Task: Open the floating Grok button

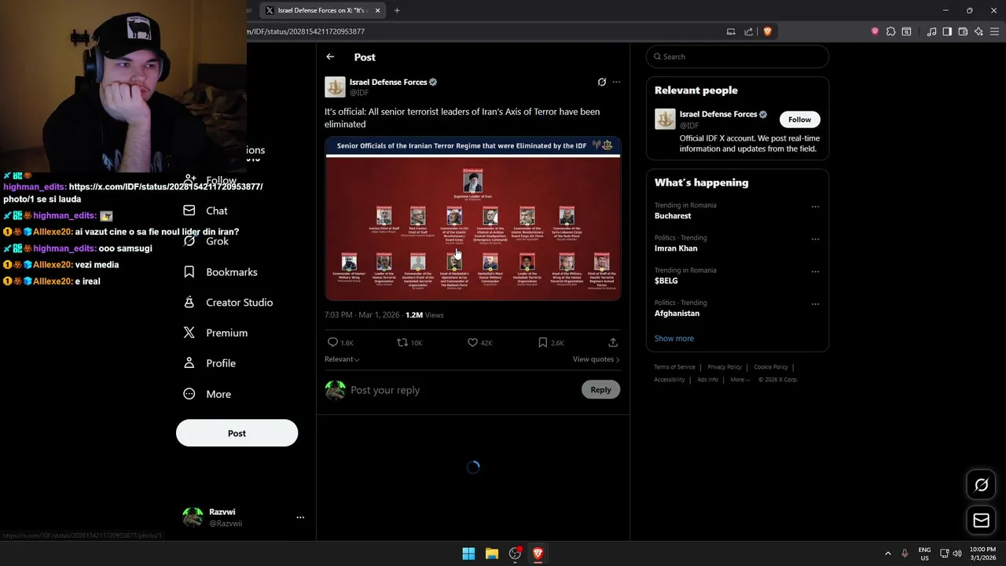Action: (981, 485)
